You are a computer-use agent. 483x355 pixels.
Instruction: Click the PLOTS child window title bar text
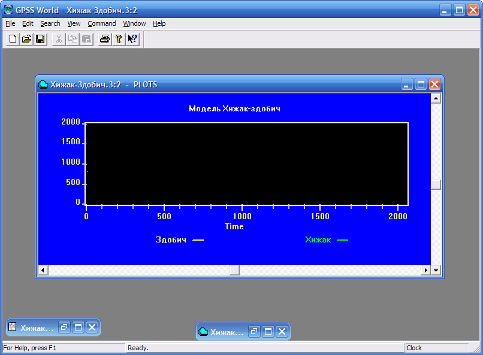(x=104, y=84)
